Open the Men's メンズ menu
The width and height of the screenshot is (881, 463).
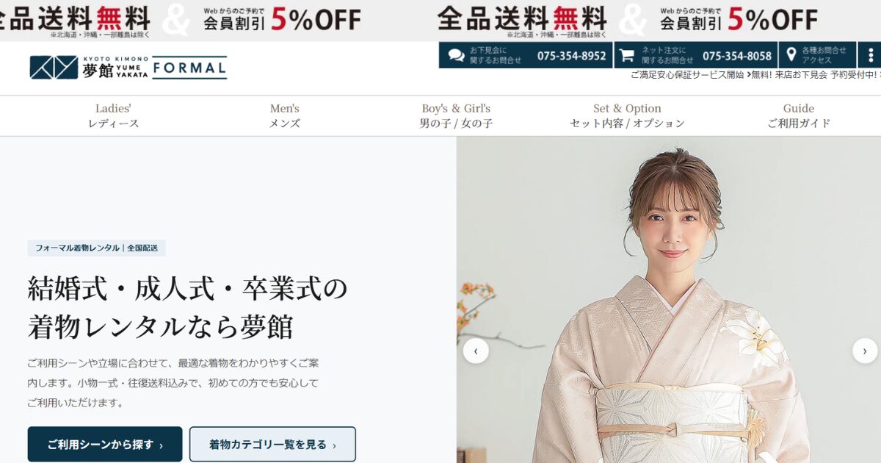285,116
